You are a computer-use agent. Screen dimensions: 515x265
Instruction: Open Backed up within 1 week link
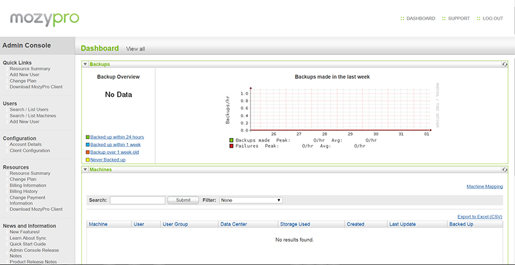coord(115,145)
